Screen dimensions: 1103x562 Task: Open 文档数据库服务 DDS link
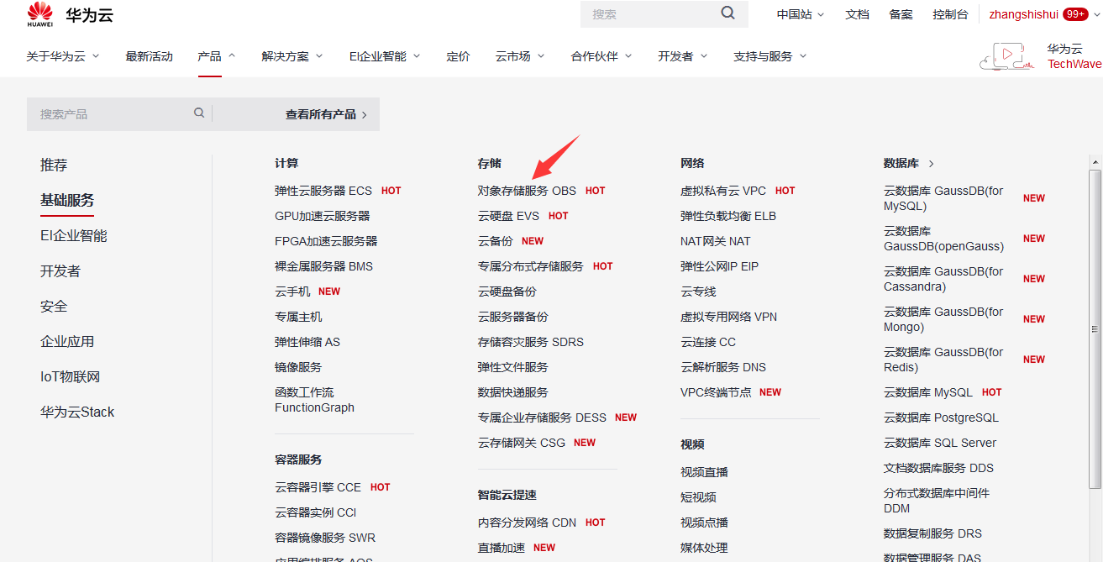tap(938, 468)
